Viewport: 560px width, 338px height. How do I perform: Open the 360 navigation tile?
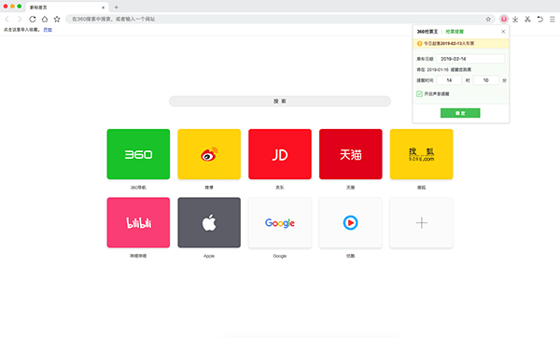pos(138,154)
